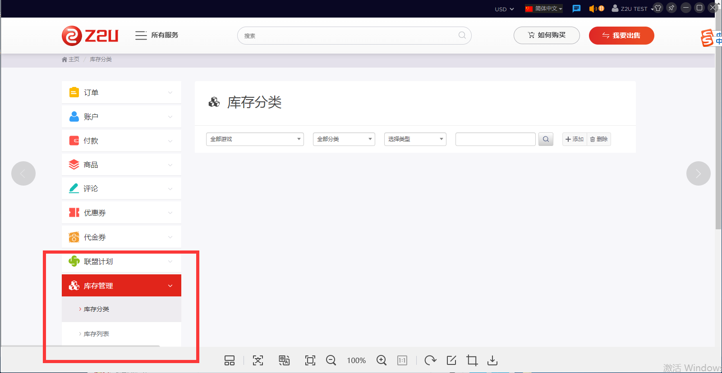Pin the window using the pin icon

(x=671, y=8)
